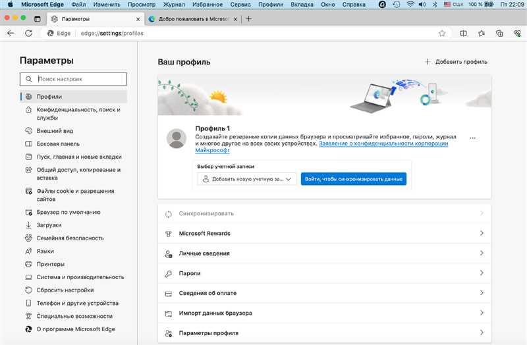
Task: Open the Импорт данных браузера row
Action: point(324,313)
